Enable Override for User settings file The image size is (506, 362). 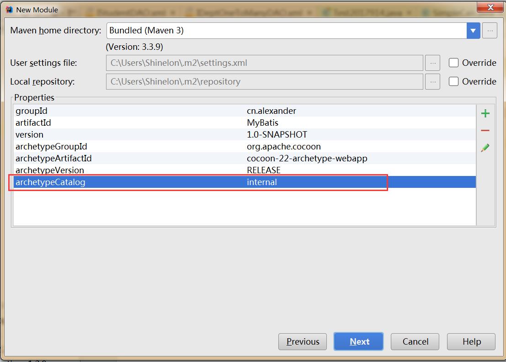point(453,63)
